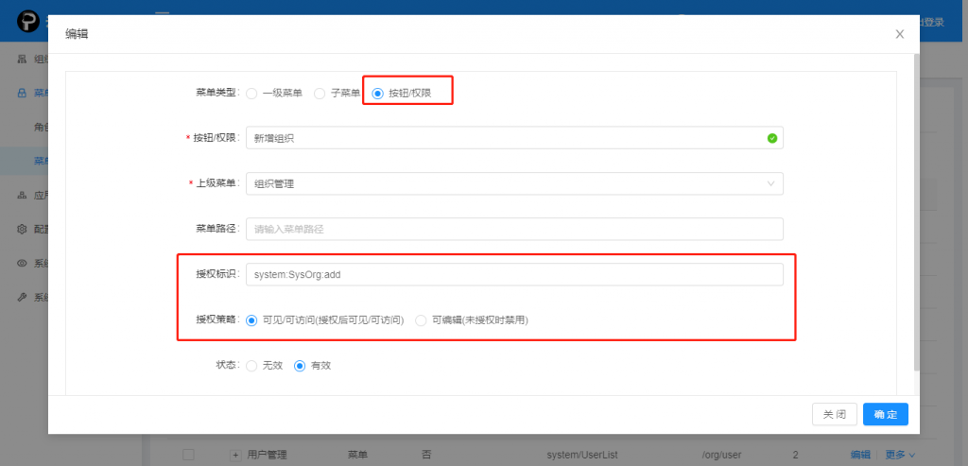
Task: Click the wrench icon in the left sidebar
Action: (23, 297)
